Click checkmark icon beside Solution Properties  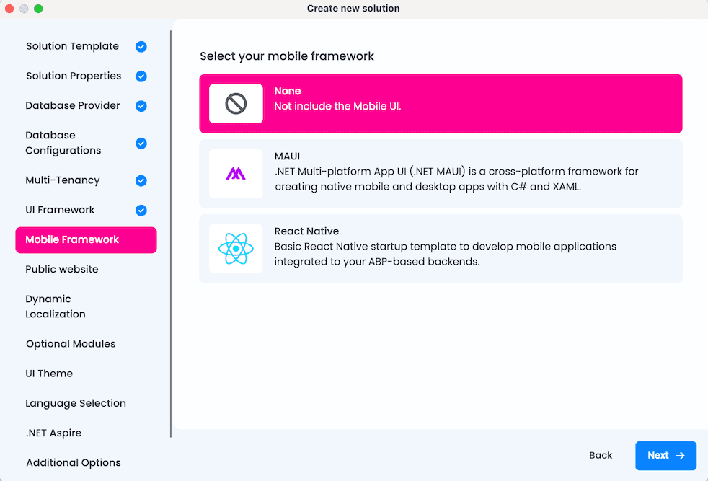click(141, 76)
